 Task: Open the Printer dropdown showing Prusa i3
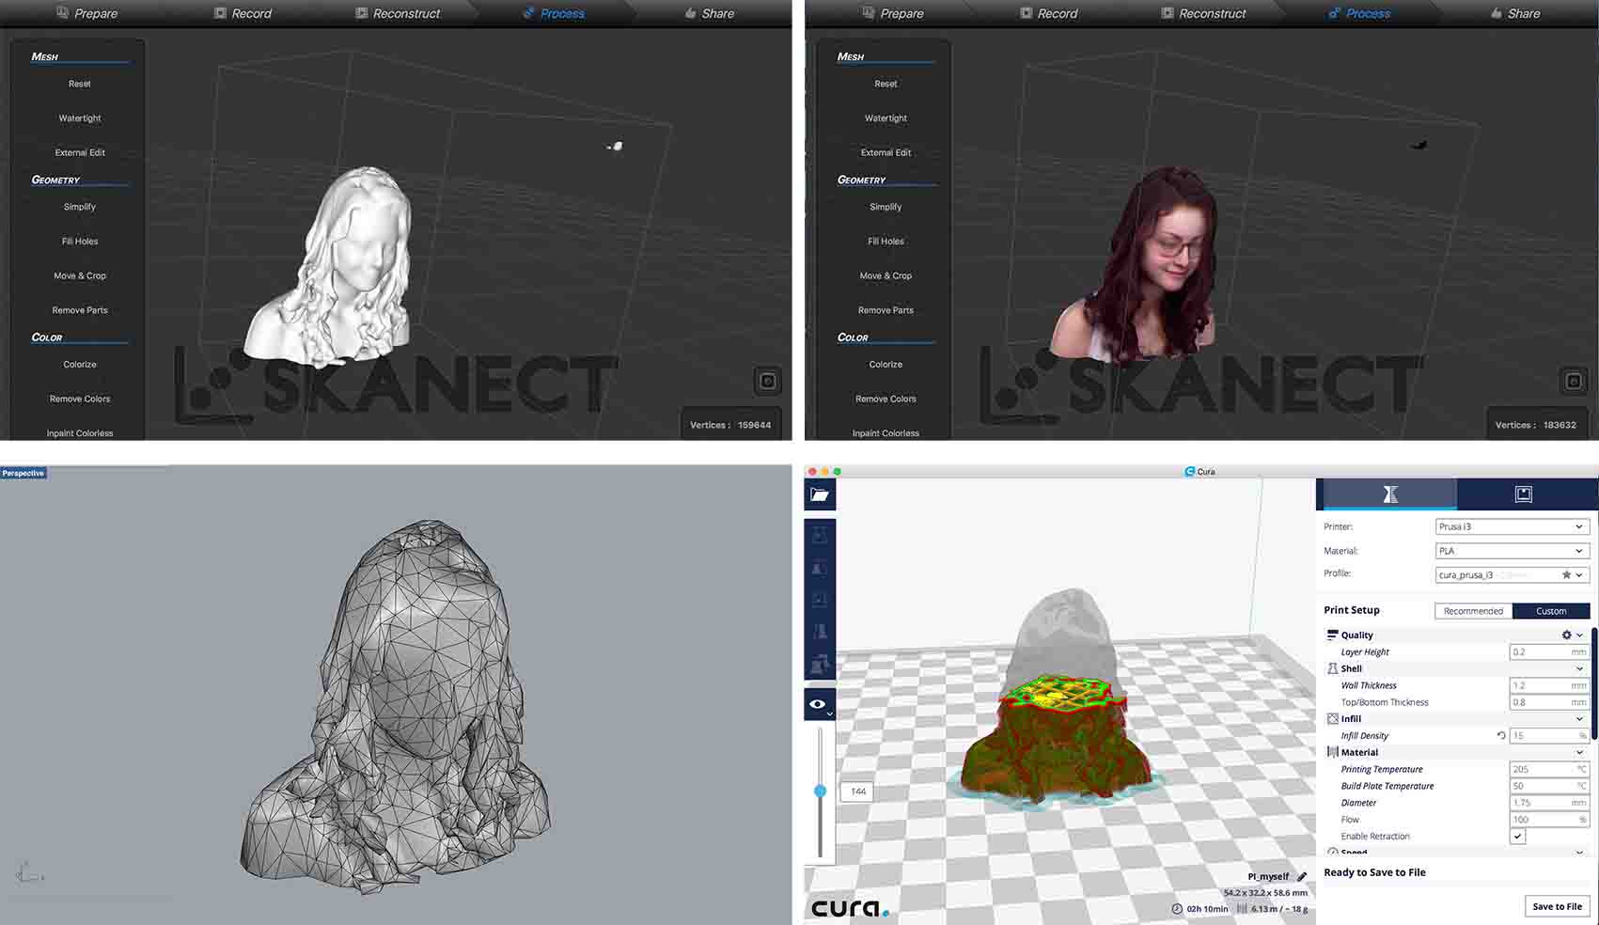pos(1512,526)
